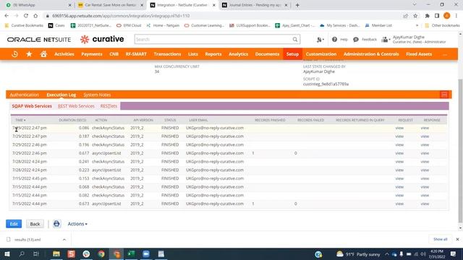Bookmark this page with star icon
The image size is (463, 260).
click(x=415, y=16)
